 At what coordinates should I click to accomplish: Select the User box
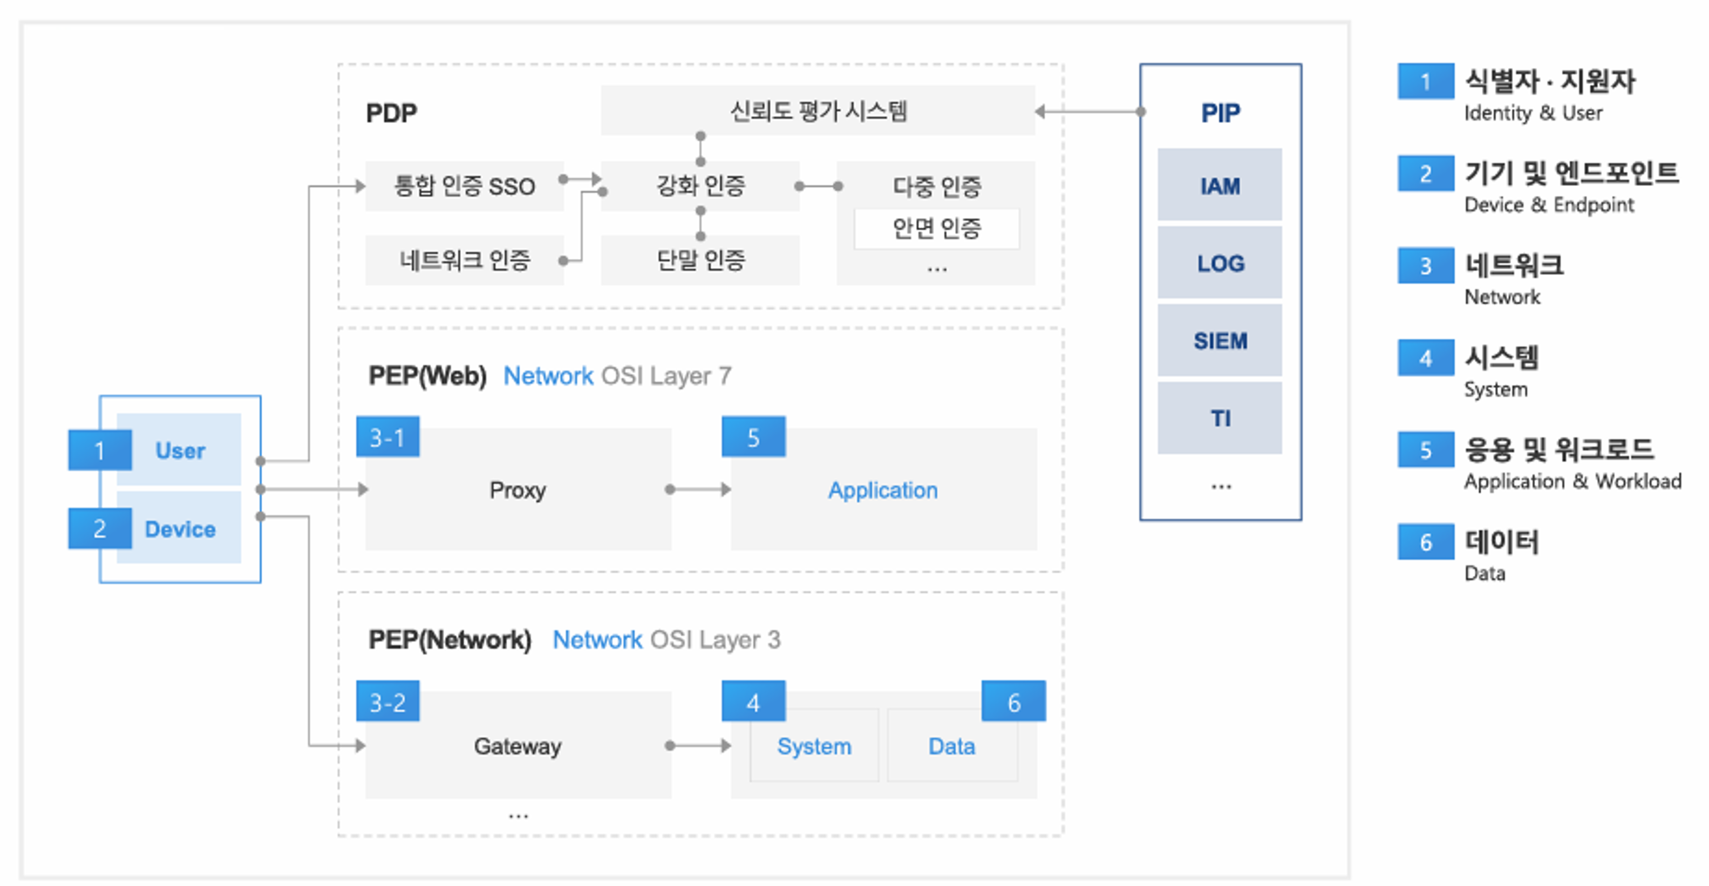click(x=179, y=450)
